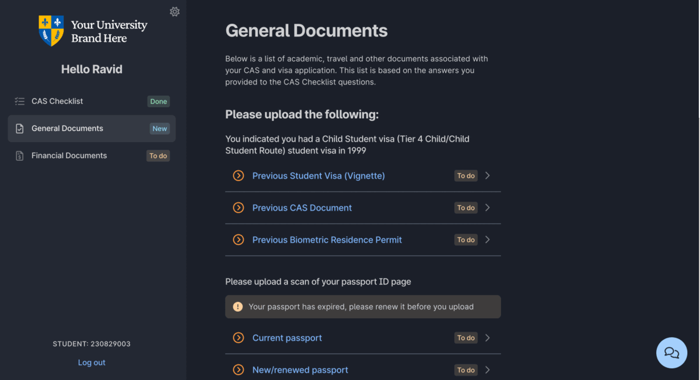The width and height of the screenshot is (700, 380).
Task: Click the warning icon in the expired passport banner
Action: [238, 306]
